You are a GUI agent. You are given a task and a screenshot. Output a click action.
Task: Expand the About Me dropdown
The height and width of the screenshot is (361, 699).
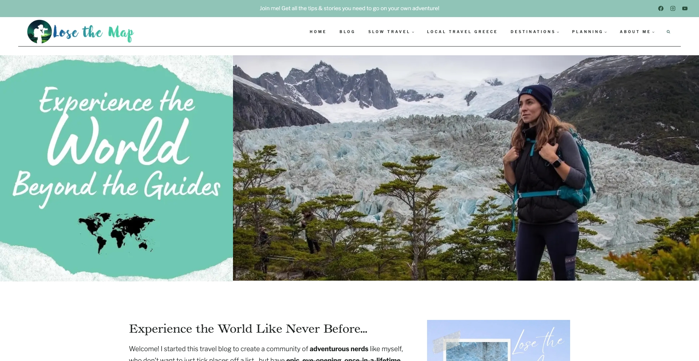tap(637, 32)
